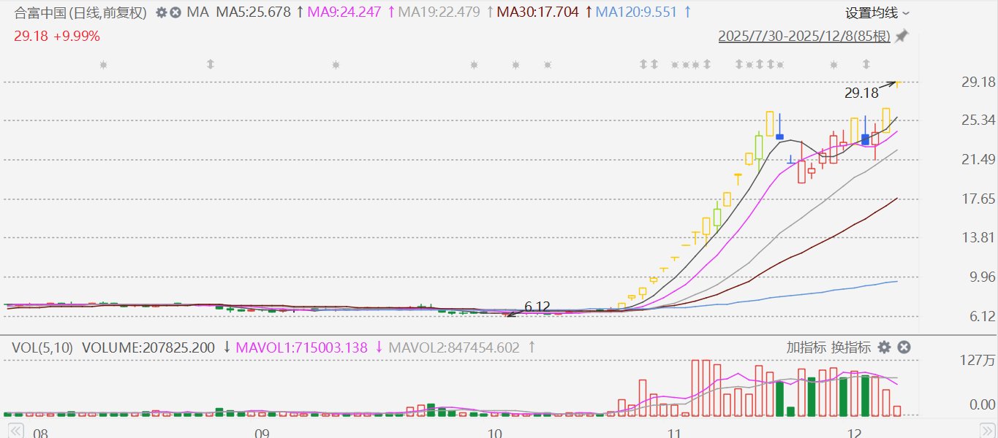998x438 pixels.
Task: Click 换指标 to switch indicator
Action: coord(850,347)
